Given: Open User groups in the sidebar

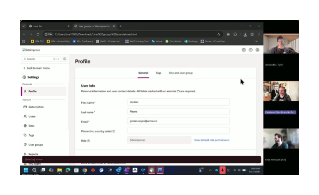Looking at the screenshot, I should pyautogui.click(x=36, y=145).
